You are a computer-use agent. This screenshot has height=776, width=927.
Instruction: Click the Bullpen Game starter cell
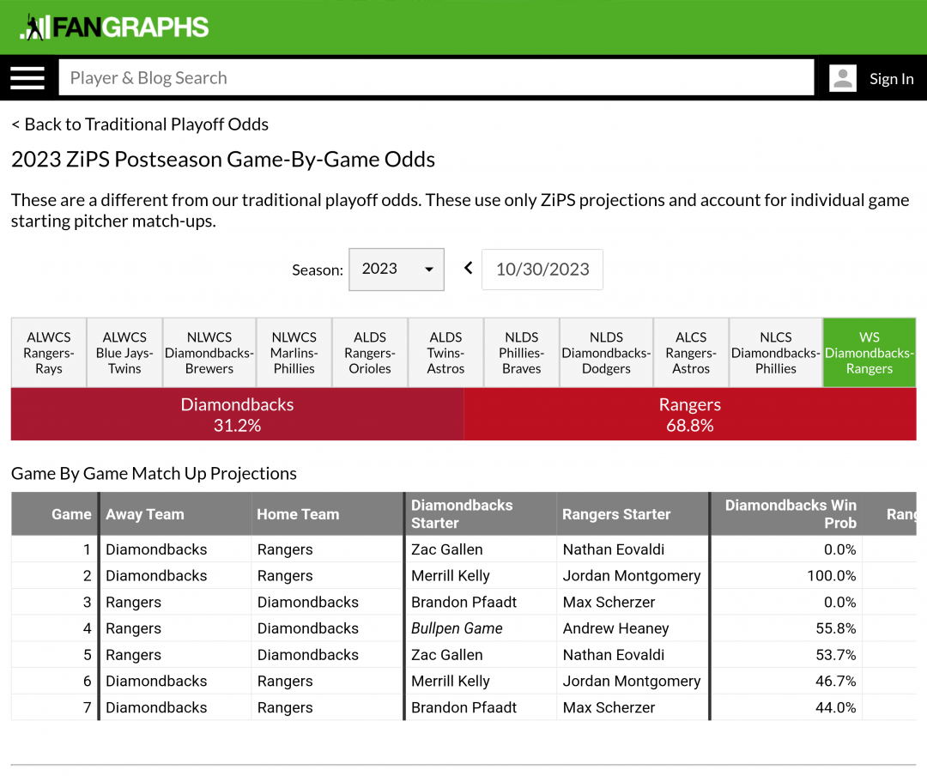(x=481, y=628)
